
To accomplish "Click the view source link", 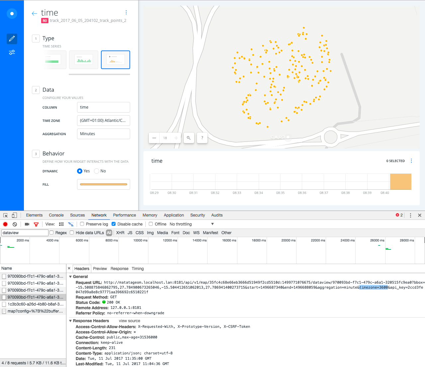I will coord(129,321).
